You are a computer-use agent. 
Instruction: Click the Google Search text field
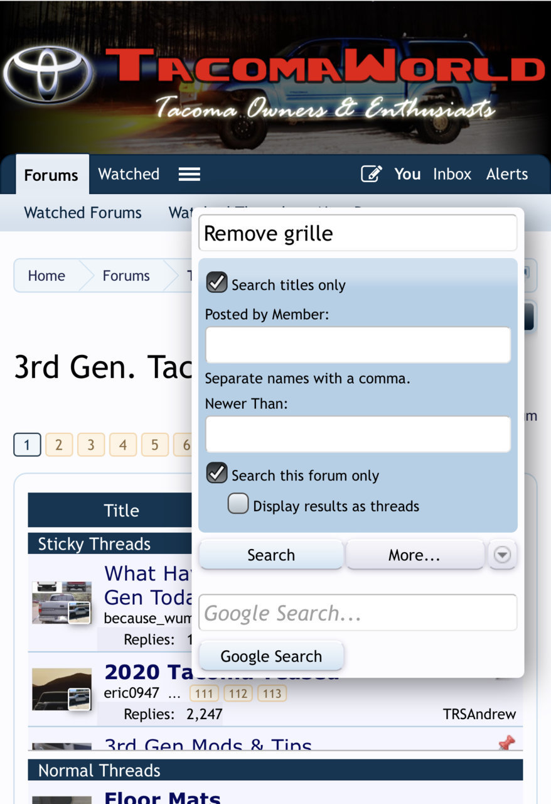pyautogui.click(x=358, y=612)
